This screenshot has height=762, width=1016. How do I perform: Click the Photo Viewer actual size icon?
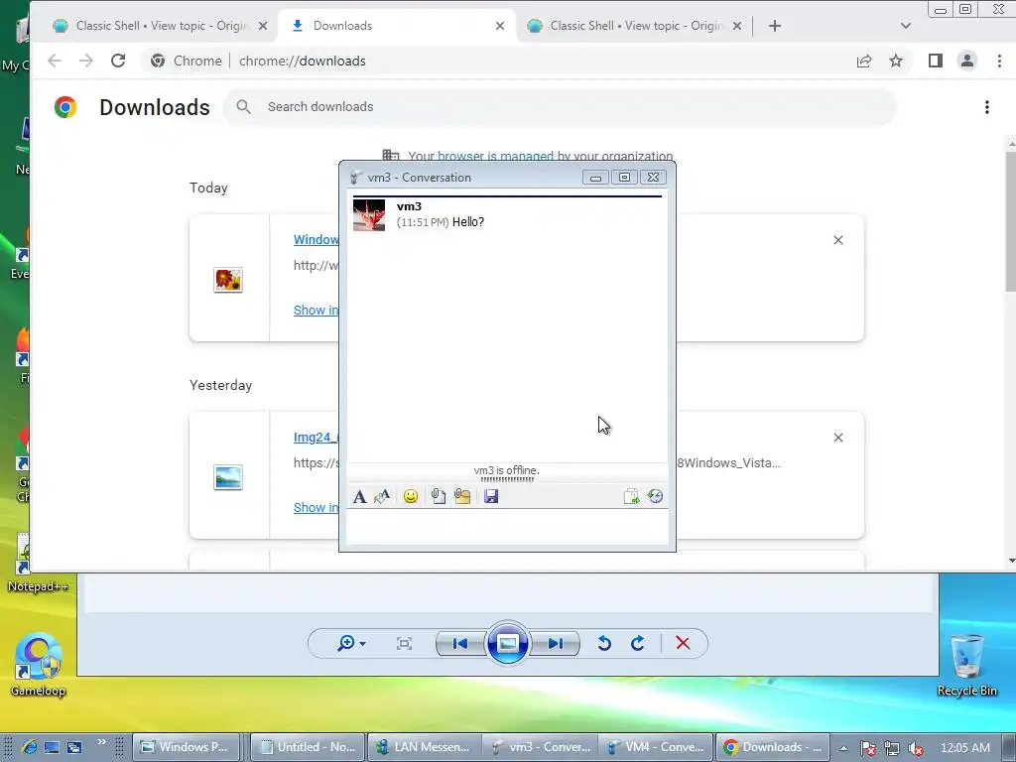405,643
